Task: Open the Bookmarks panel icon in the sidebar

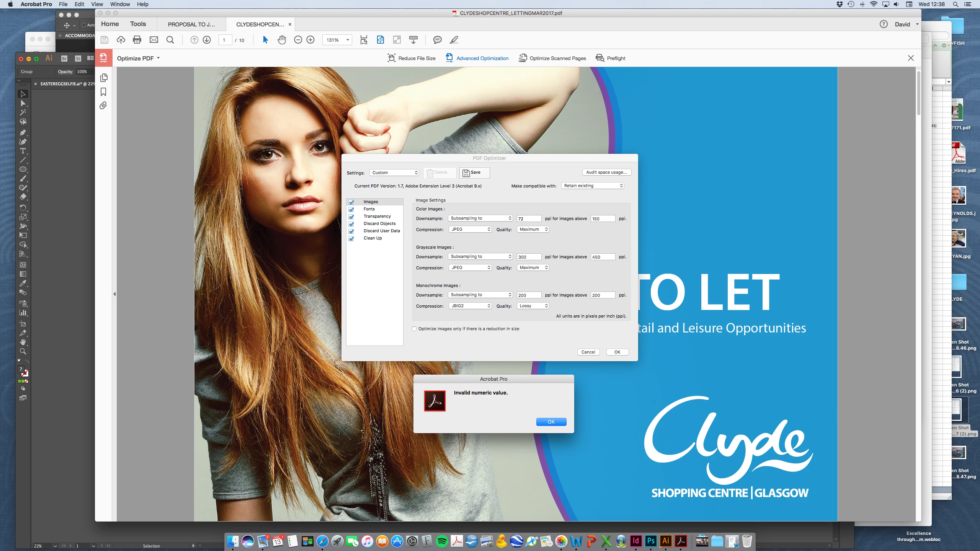Action: pyautogui.click(x=103, y=92)
